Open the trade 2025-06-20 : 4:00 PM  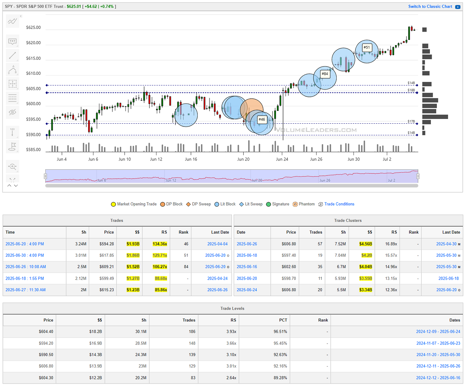coord(25,244)
